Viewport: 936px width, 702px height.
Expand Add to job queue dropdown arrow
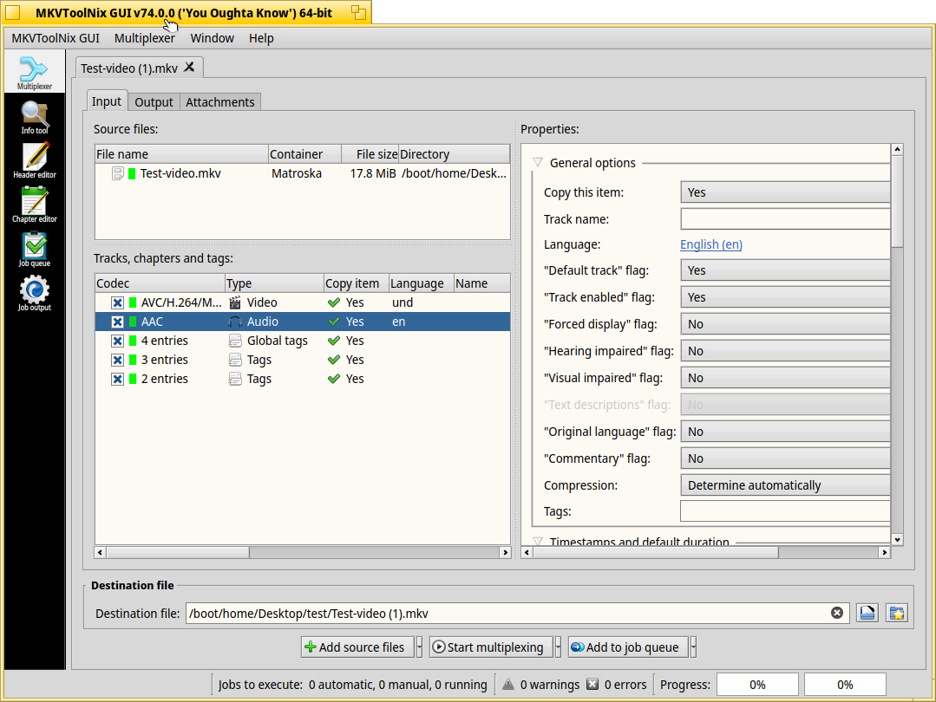[693, 647]
